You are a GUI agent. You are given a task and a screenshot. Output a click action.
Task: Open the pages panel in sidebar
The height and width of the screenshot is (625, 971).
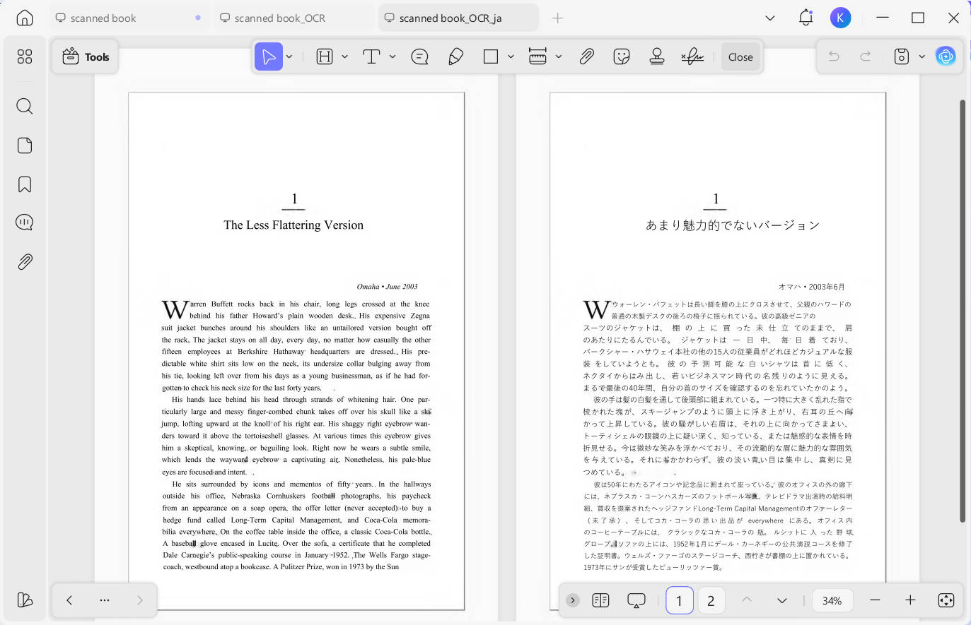click(25, 145)
